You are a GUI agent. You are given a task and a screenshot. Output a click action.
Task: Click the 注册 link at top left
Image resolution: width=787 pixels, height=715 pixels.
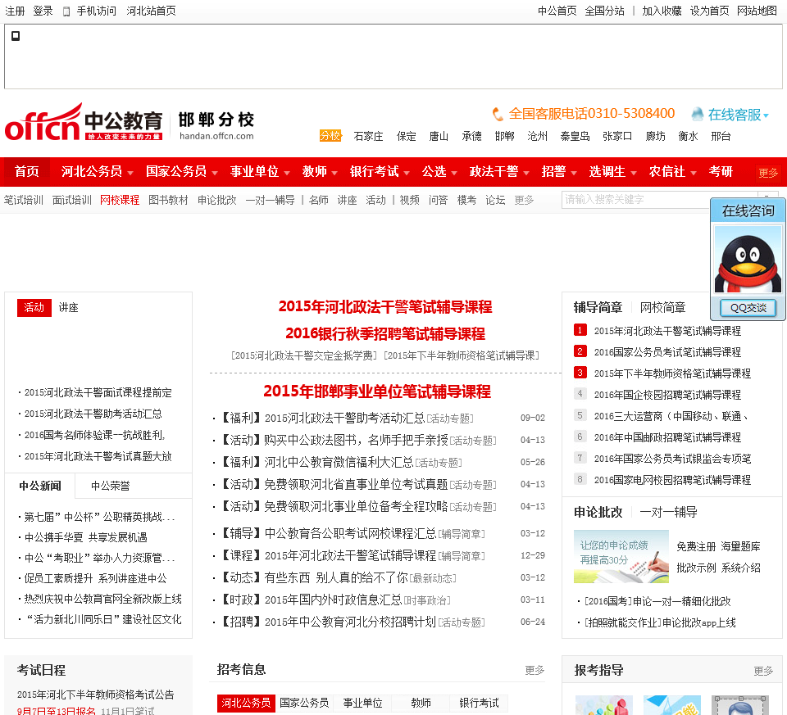tap(15, 11)
